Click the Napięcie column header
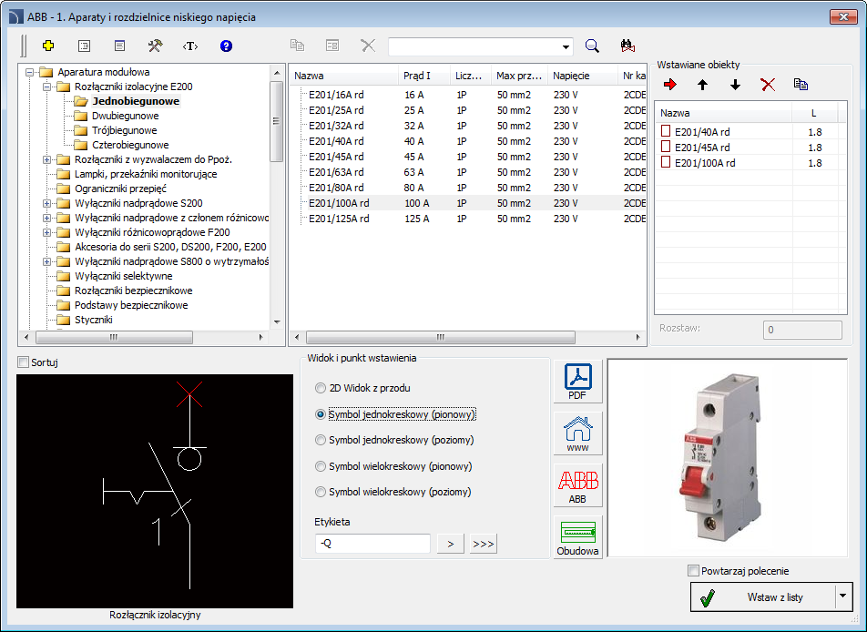The height and width of the screenshot is (632, 867). (582, 76)
